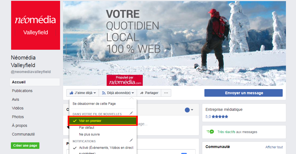Image resolution: width=296 pixels, height=154 pixels.
Task: Click the Partager button
Action: pyautogui.click(x=149, y=93)
